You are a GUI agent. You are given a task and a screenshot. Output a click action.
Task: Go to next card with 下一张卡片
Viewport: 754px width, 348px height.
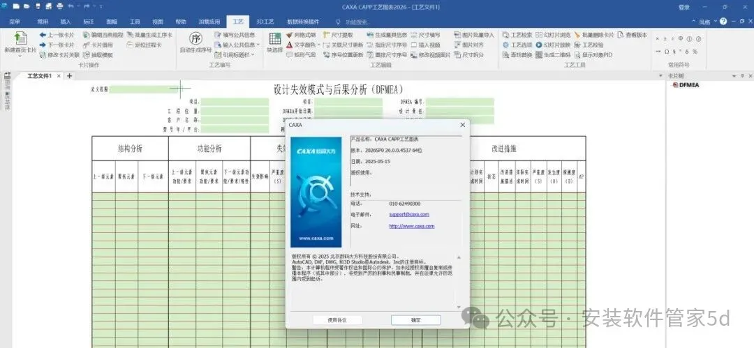click(57, 45)
